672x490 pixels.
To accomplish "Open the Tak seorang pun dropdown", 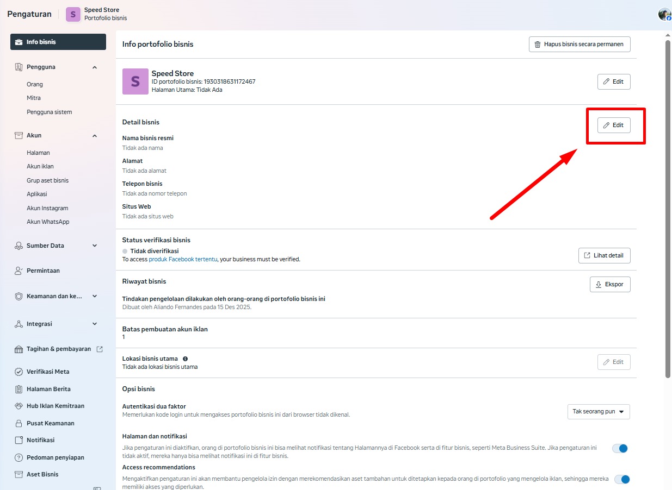I will 599,412.
